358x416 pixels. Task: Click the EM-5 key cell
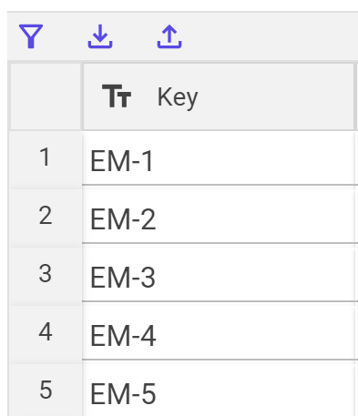pos(220,391)
